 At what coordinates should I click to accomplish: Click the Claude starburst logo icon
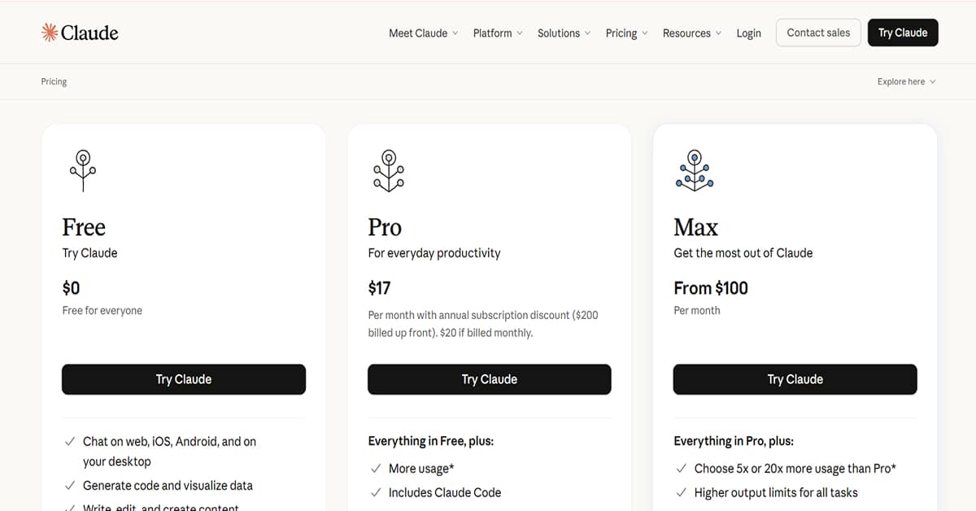(x=50, y=33)
